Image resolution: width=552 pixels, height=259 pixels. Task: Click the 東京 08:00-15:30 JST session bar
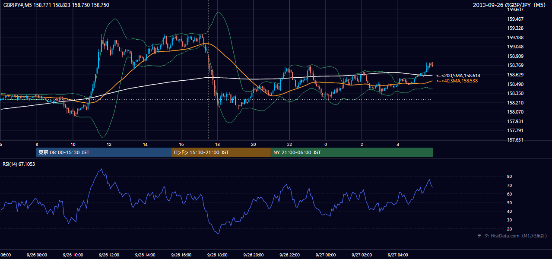104,152
